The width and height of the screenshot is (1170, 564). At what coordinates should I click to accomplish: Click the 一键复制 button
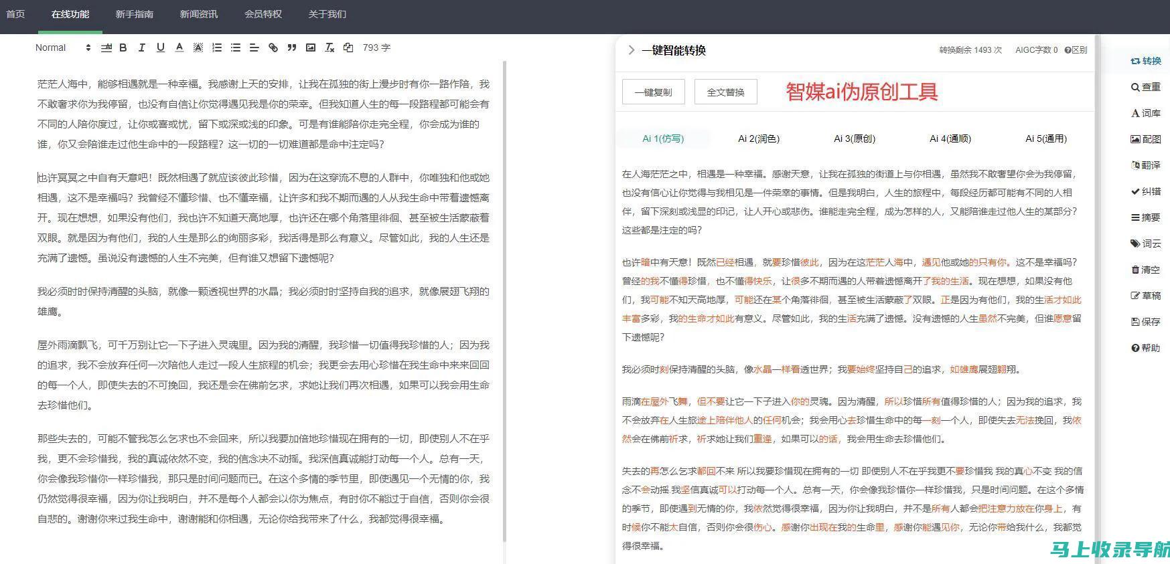654,92
